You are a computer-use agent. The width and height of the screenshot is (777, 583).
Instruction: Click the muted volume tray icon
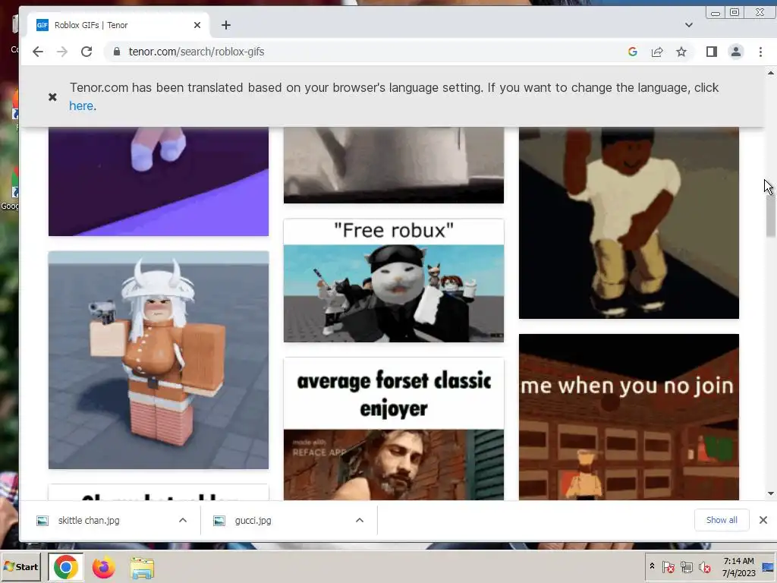point(705,566)
